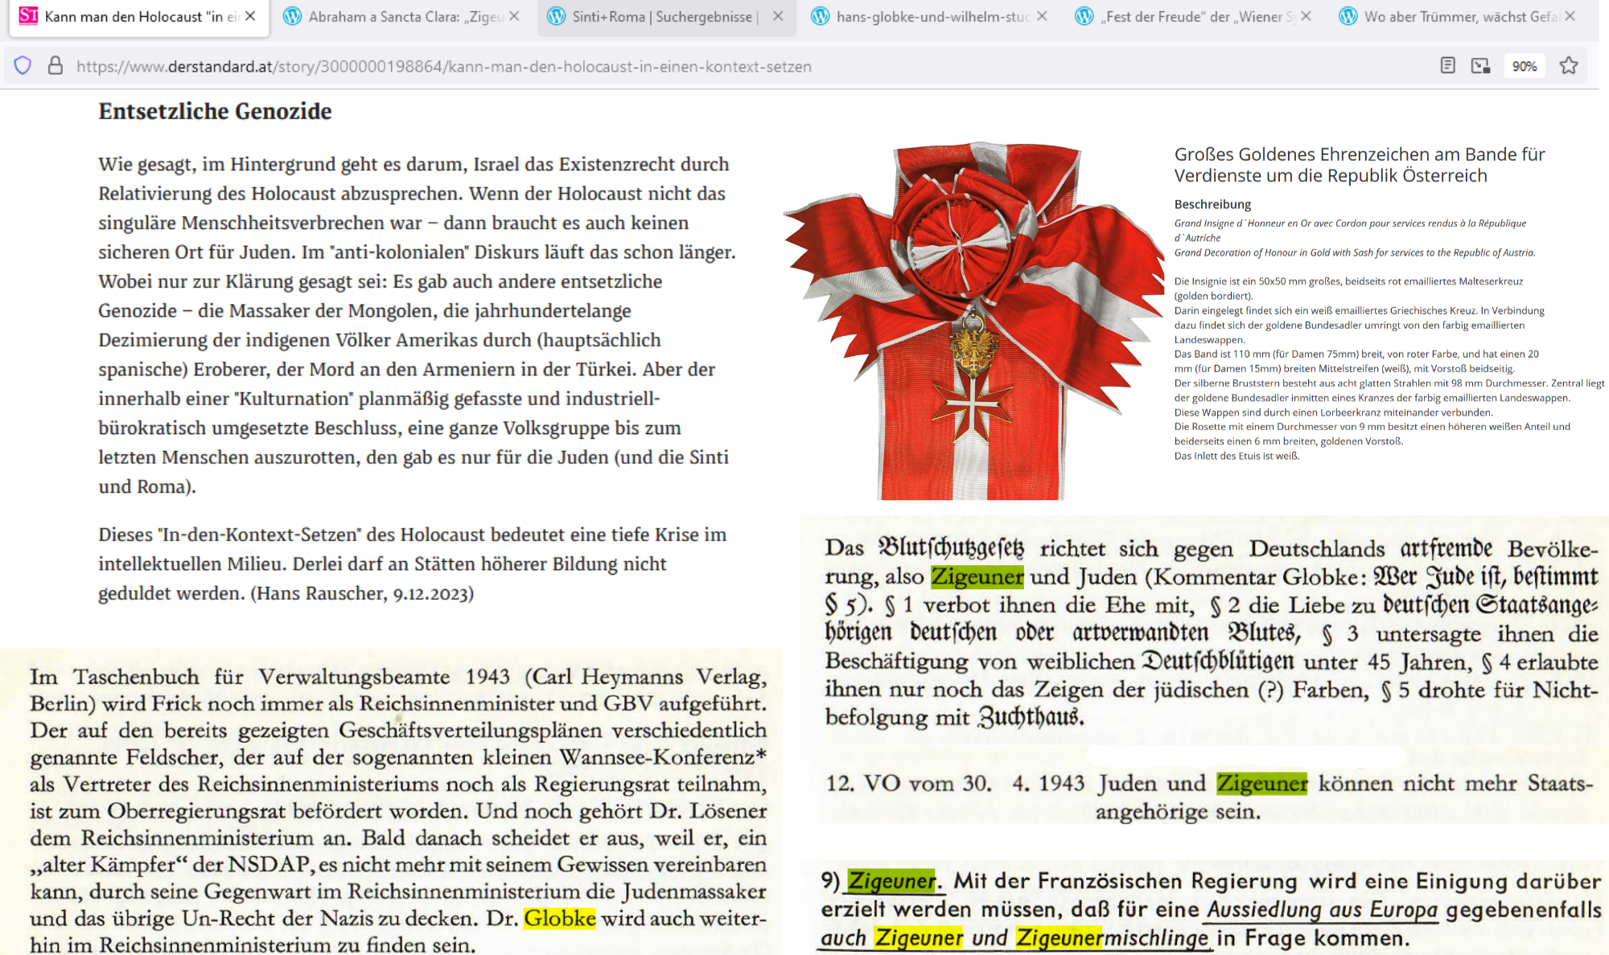Click the 'Entsetzliche Genozide' heading
This screenshot has height=955, width=1609.
pos(215,111)
